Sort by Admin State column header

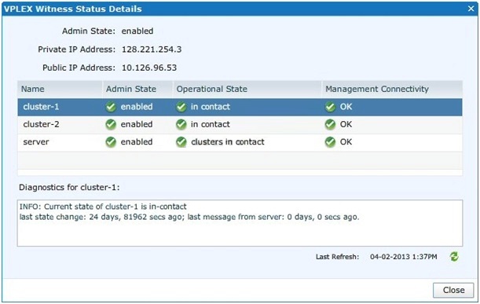[137, 89]
